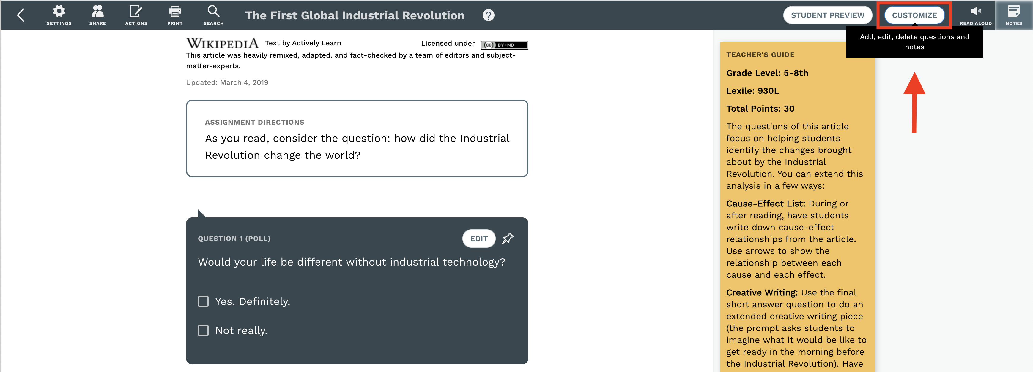Click the back arrow icon

click(21, 15)
